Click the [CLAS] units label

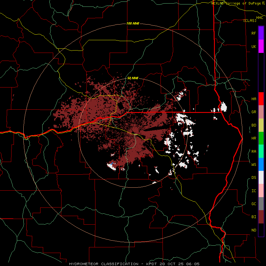[250, 21]
